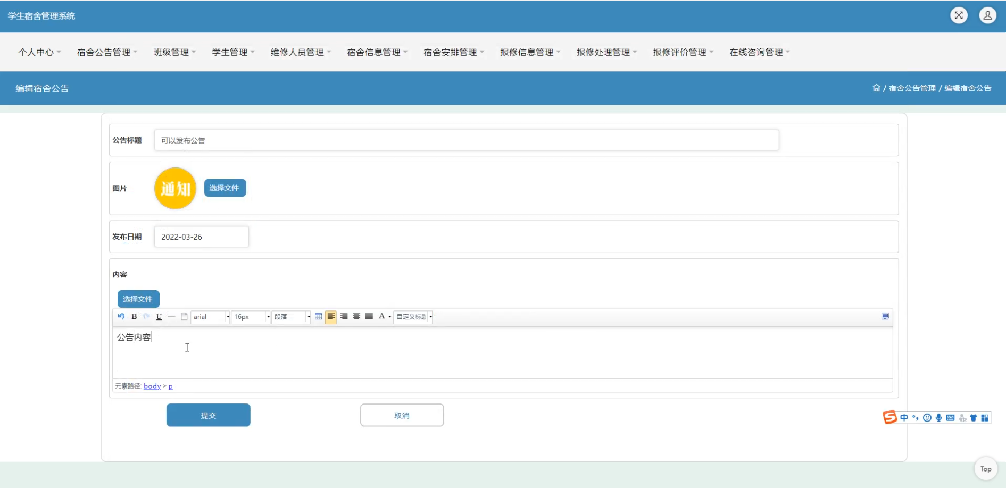Viewport: 1006px width, 488px height.
Task: Click the home icon in the breadcrumb
Action: (x=876, y=88)
